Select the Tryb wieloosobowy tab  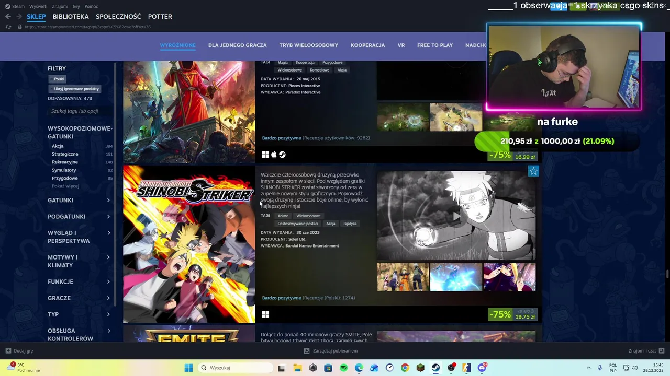coord(309,45)
